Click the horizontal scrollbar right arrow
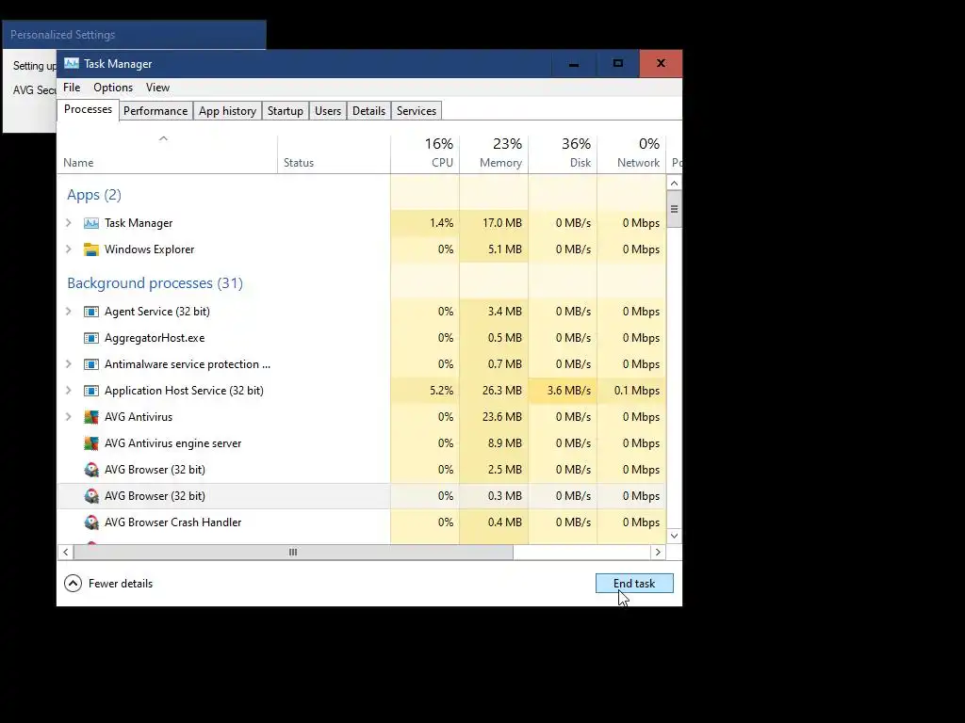The height and width of the screenshot is (723, 965). point(658,552)
